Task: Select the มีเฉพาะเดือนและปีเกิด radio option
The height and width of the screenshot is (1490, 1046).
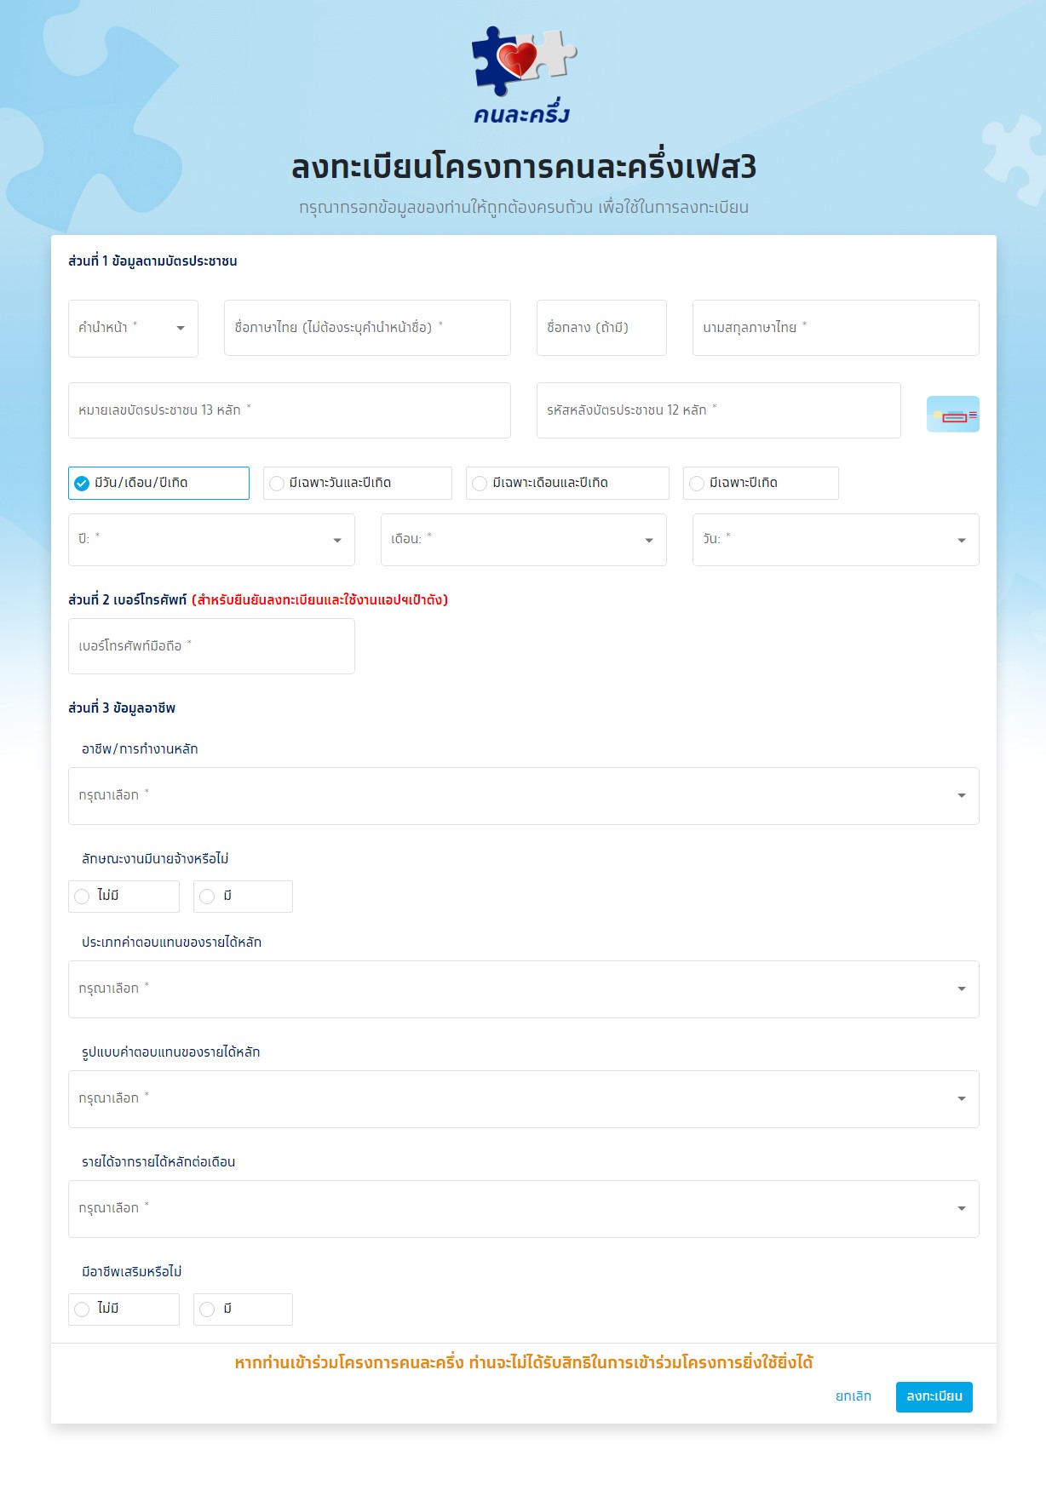Action: (480, 484)
